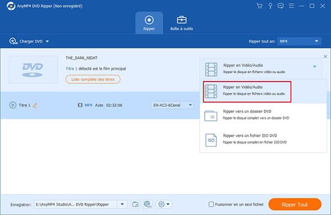Click the ISO file icon
This screenshot has height=215, width=331.
pos(211,140)
